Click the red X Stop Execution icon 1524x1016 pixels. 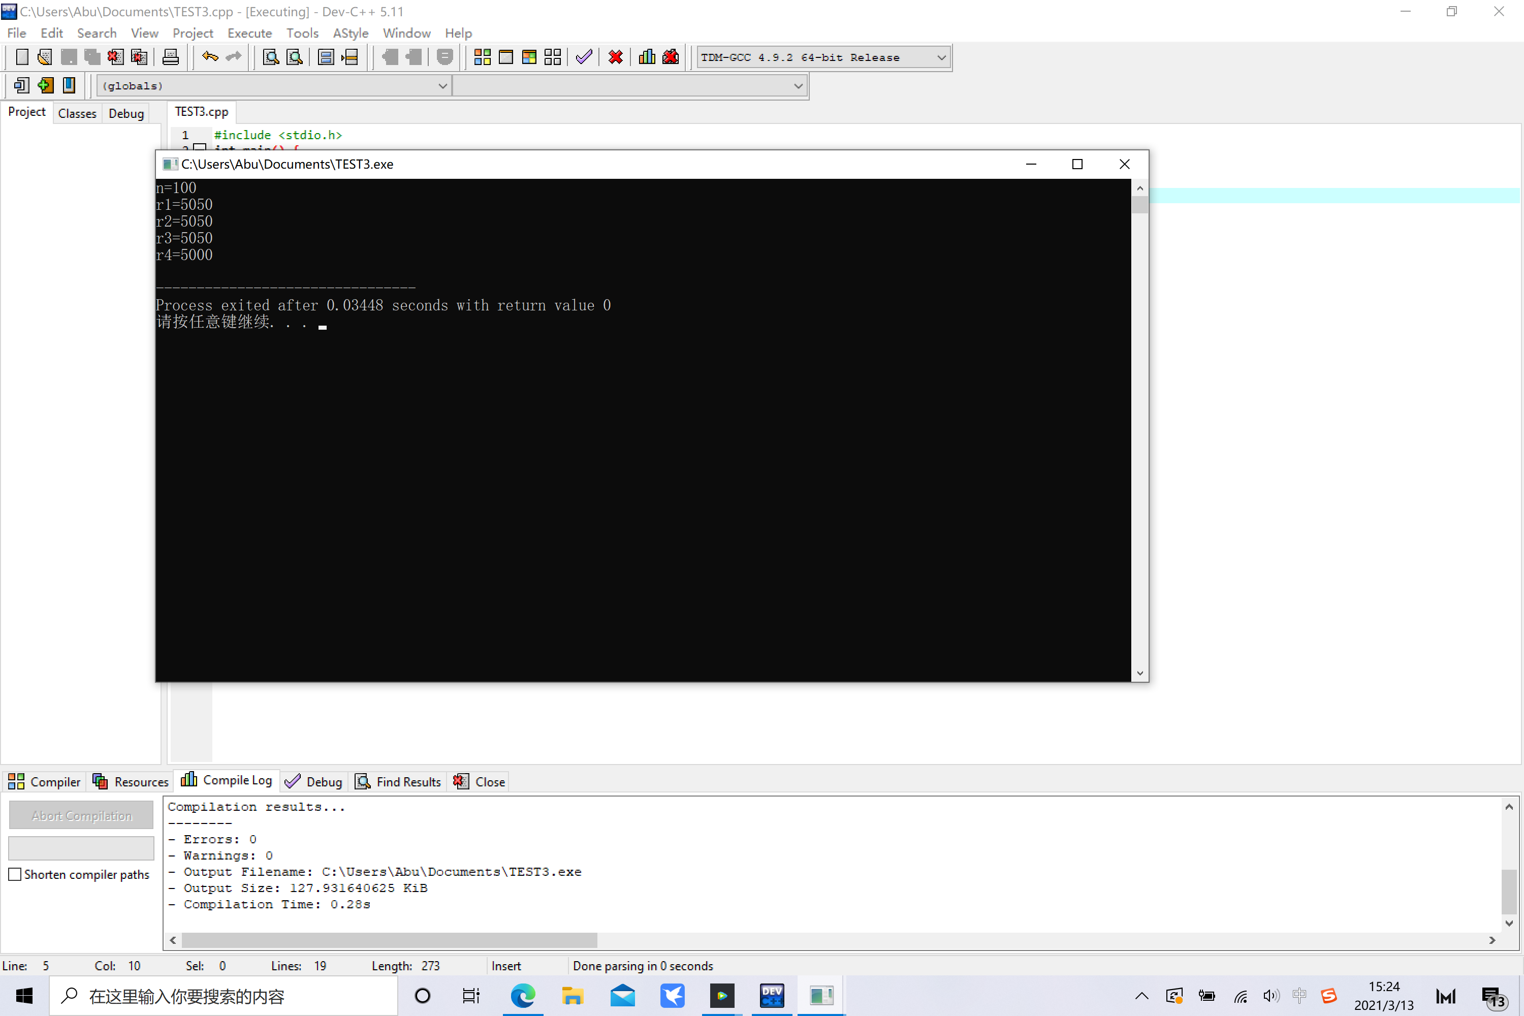click(615, 57)
